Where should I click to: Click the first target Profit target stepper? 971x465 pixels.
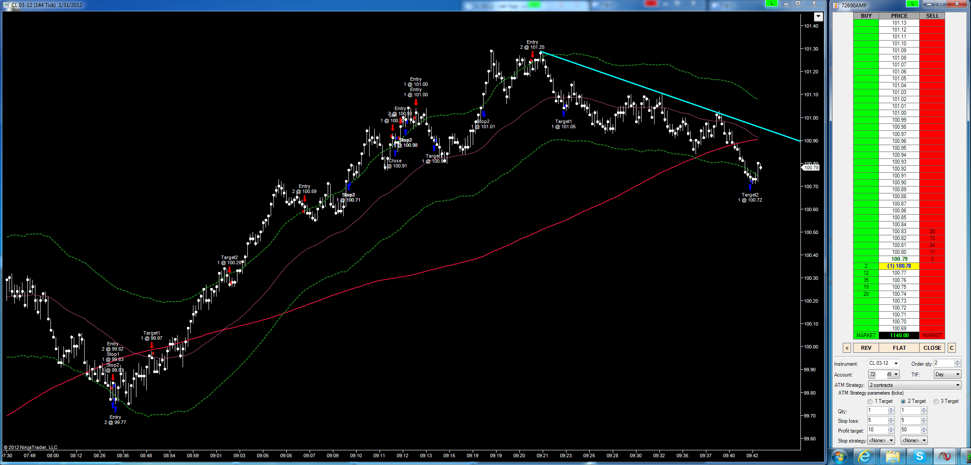pyautogui.click(x=891, y=430)
